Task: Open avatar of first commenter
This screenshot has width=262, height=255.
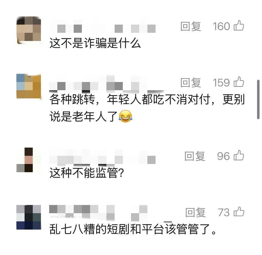Action: 29,30
